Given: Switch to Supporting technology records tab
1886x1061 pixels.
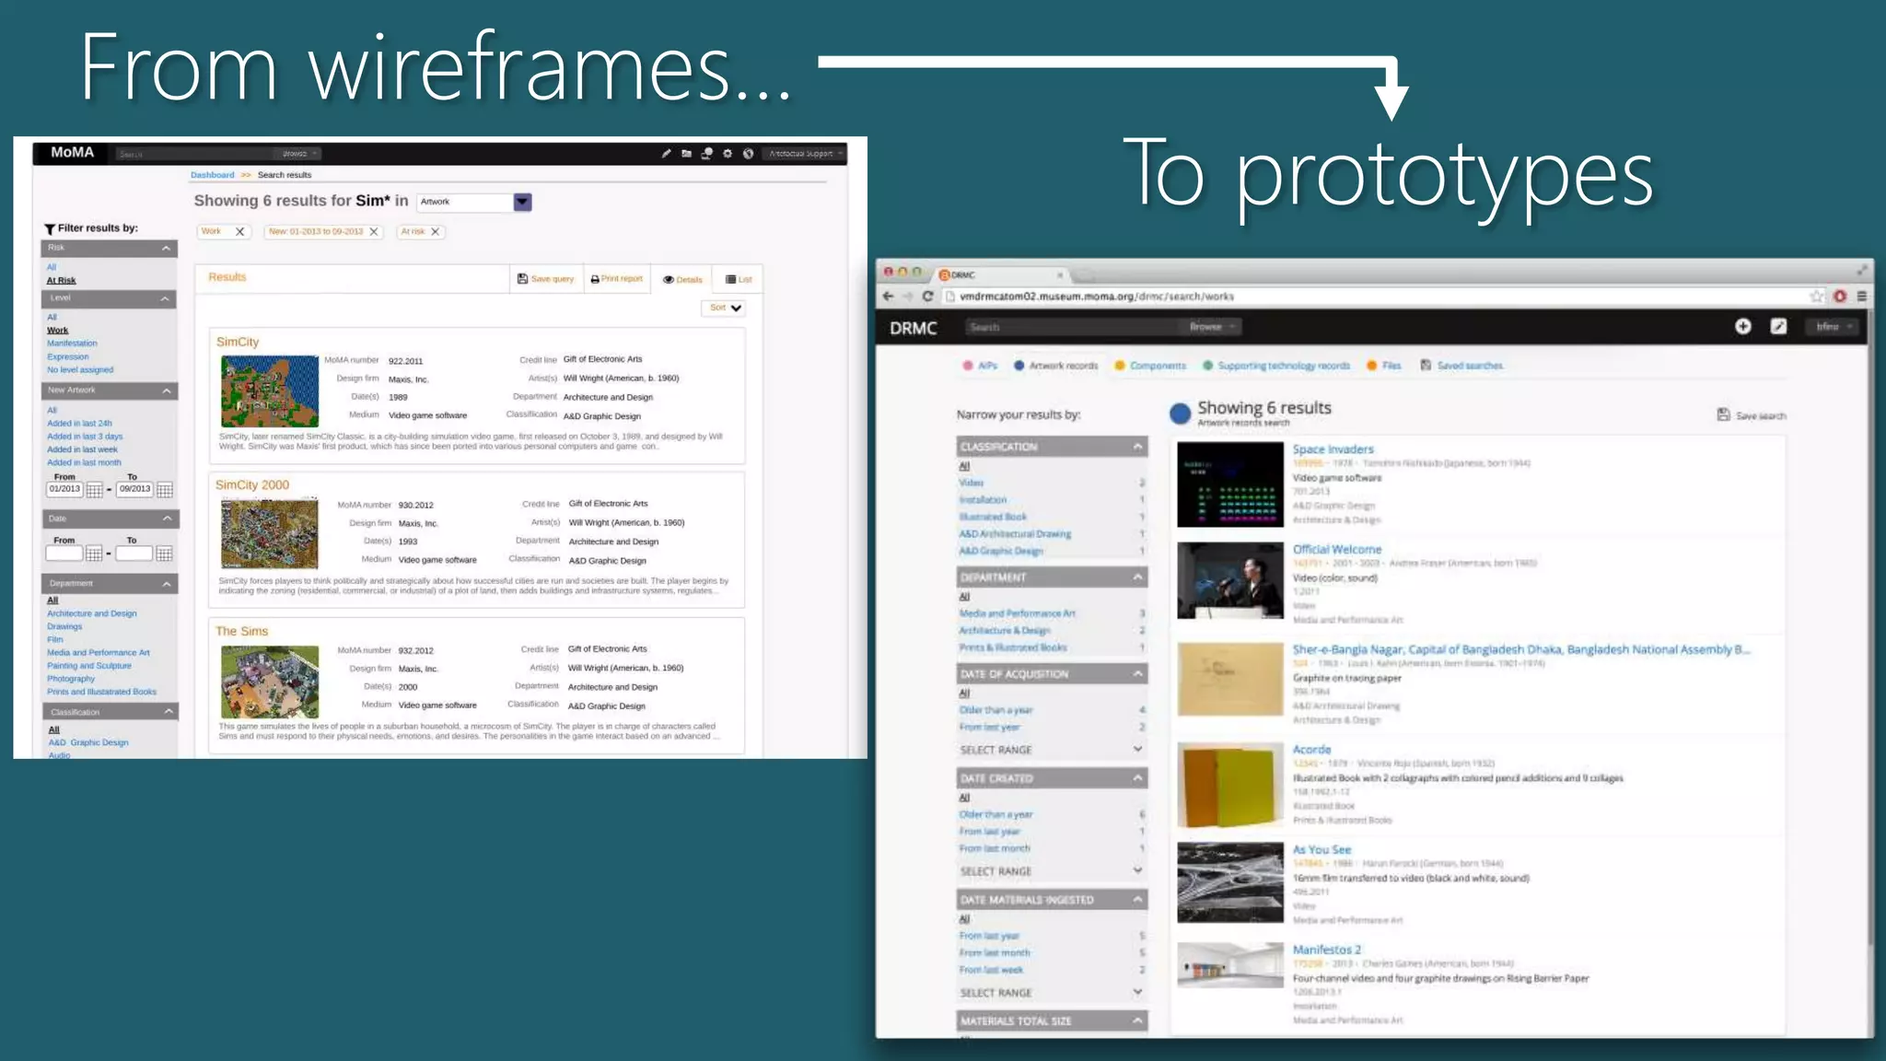Looking at the screenshot, I should pos(1276,366).
